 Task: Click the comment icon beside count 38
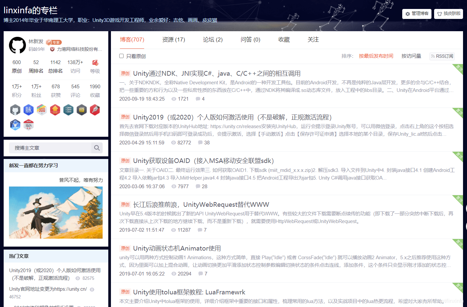point(200,143)
